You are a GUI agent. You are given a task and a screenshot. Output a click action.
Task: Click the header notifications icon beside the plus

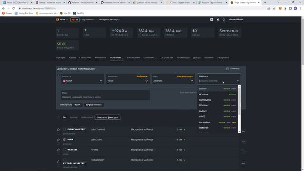pos(218,19)
